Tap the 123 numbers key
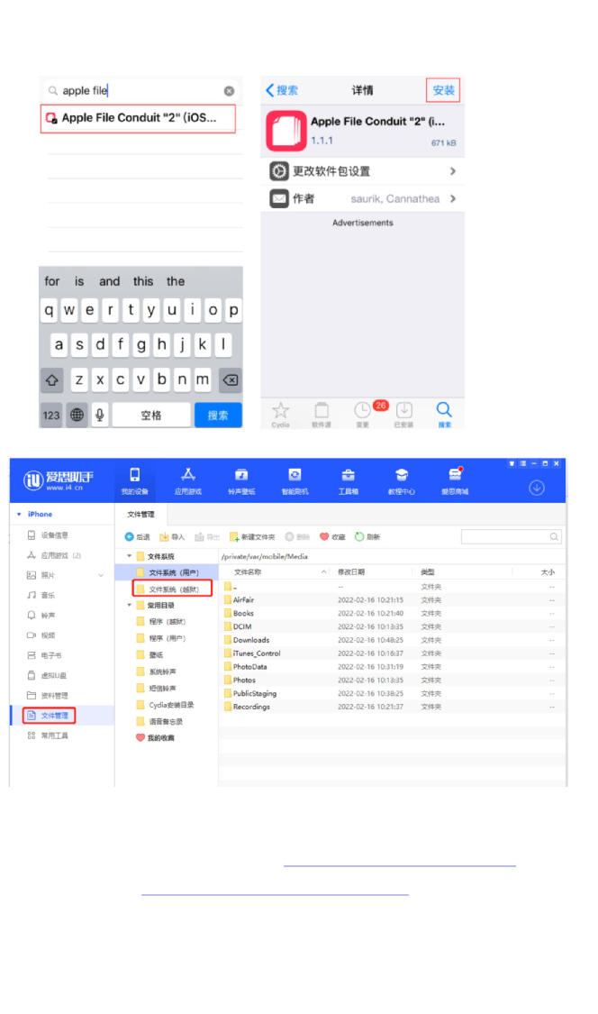598x1014 pixels. point(51,416)
